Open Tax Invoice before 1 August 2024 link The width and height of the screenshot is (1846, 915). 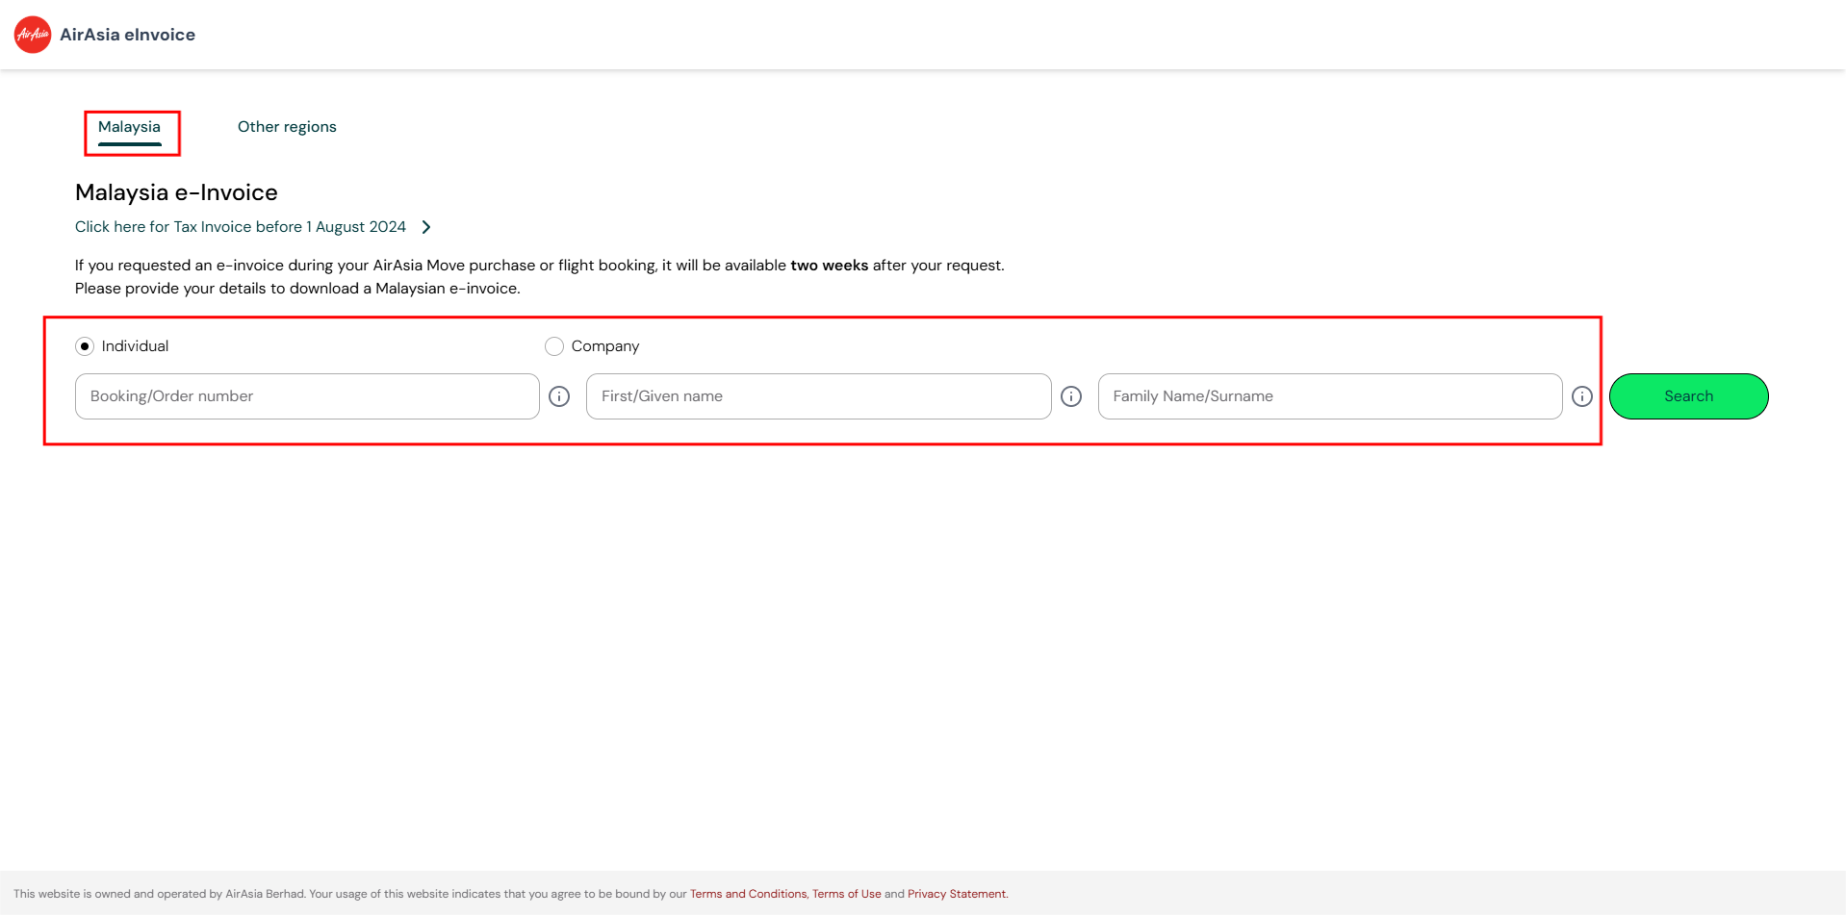tap(241, 227)
